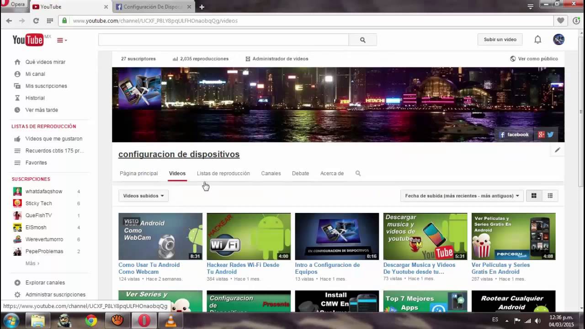The width and height of the screenshot is (585, 329).
Task: Open Ver Peliculas y Series thumbnail
Action: (x=514, y=236)
